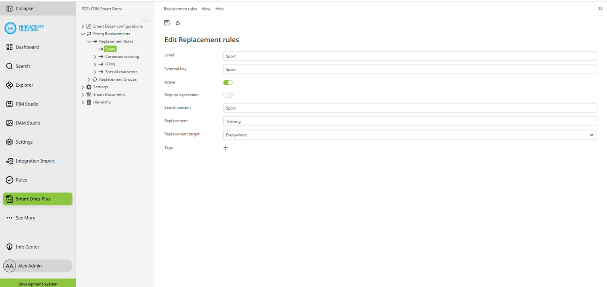Select the Rules icon in the sidebar
This screenshot has width=607, height=287.
point(9,180)
